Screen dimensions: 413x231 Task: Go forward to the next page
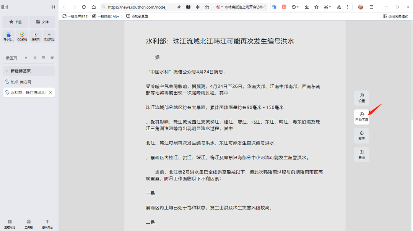pyautogui.click(x=74, y=7)
